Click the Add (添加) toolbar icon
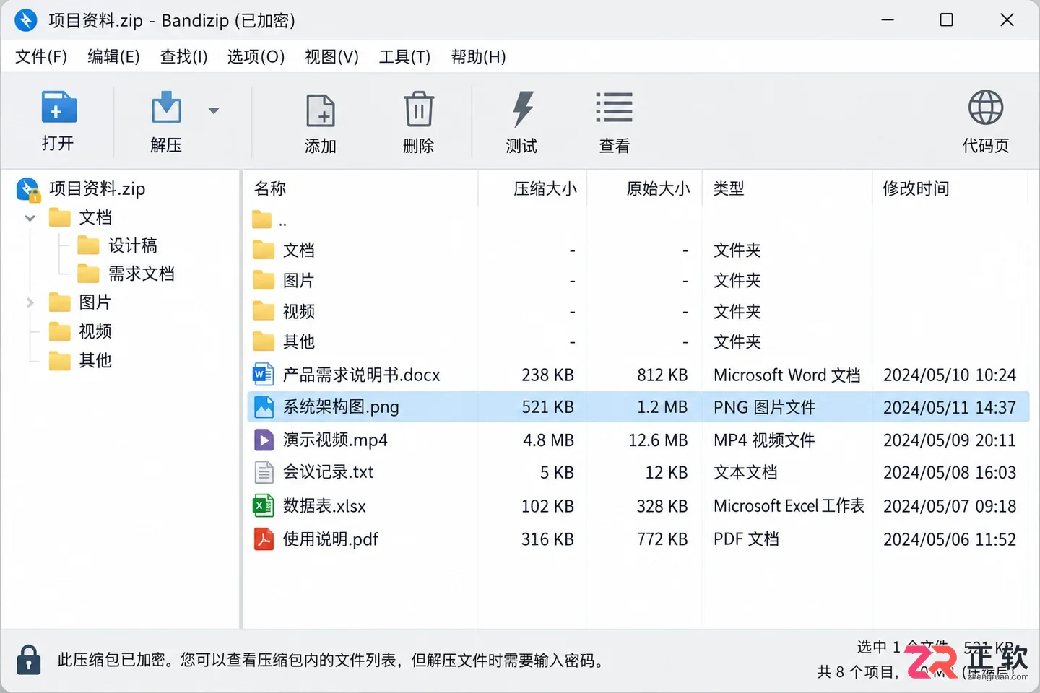The image size is (1040, 693). point(321,111)
